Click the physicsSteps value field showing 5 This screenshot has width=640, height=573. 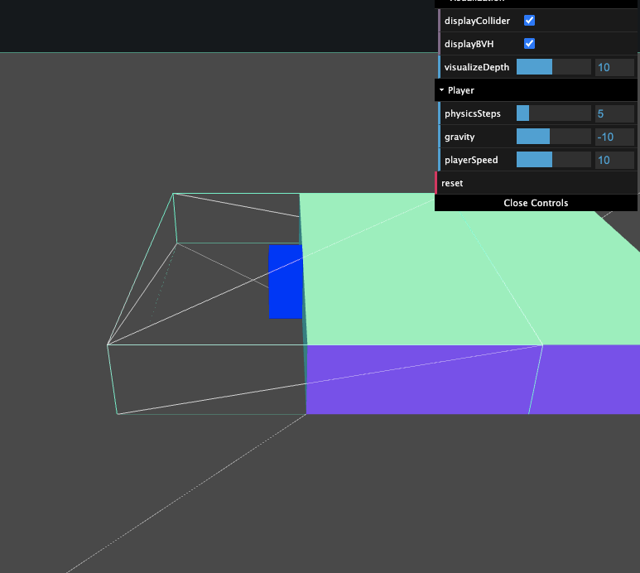[x=614, y=113]
